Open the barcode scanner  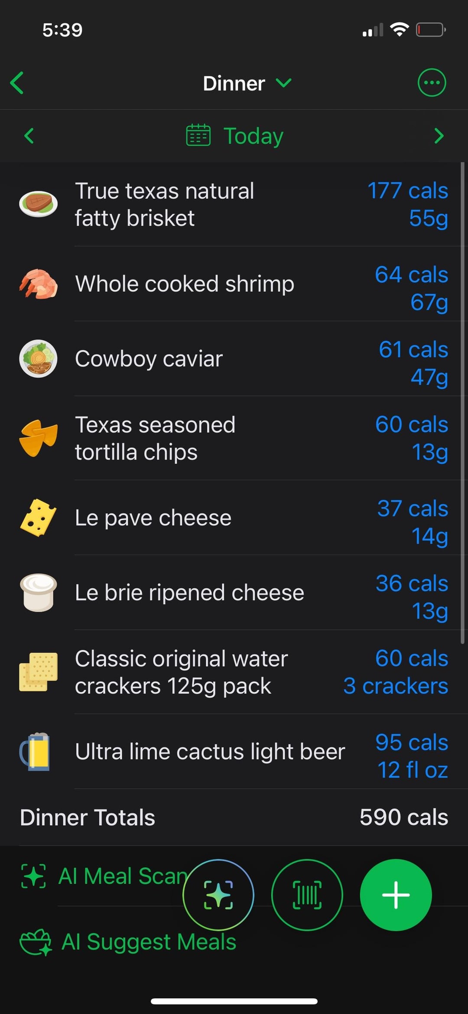tap(307, 895)
